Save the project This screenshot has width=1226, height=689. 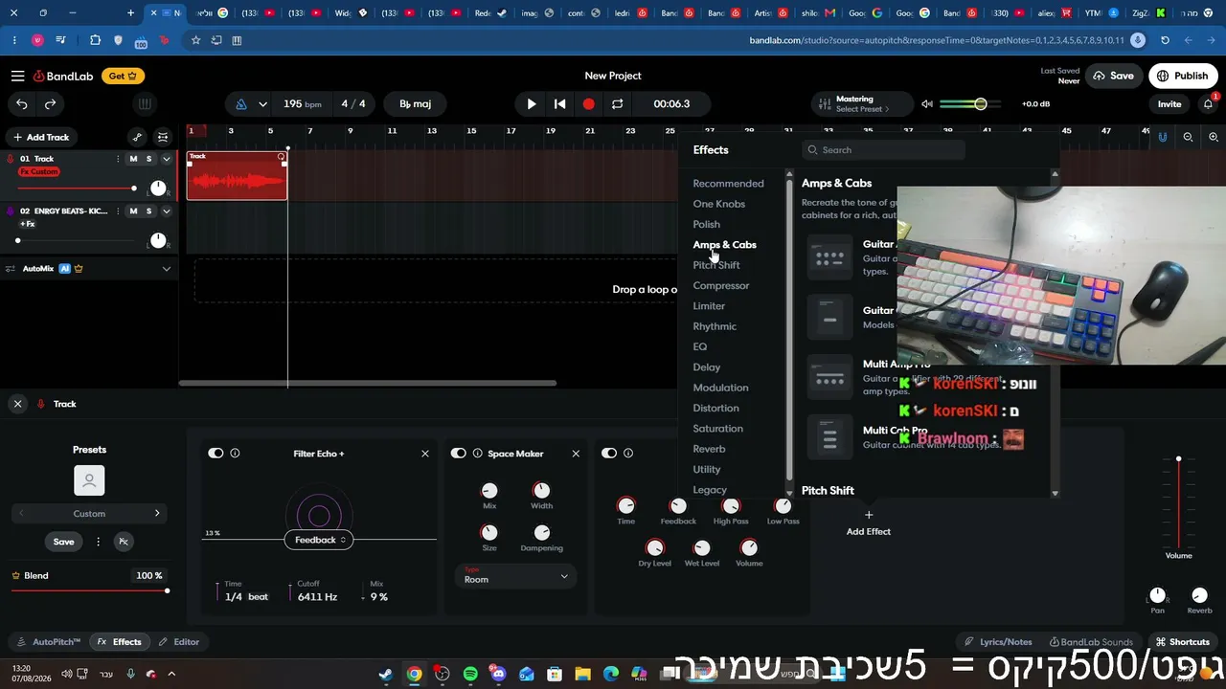pyautogui.click(x=1113, y=76)
